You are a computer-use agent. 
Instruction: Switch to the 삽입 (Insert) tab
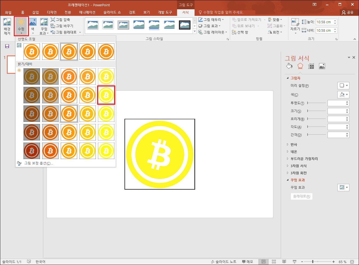pyautogui.click(x=36, y=12)
